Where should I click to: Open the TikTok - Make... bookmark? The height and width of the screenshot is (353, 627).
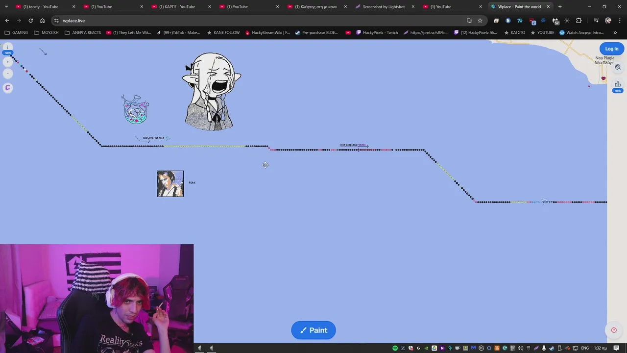(x=178, y=32)
